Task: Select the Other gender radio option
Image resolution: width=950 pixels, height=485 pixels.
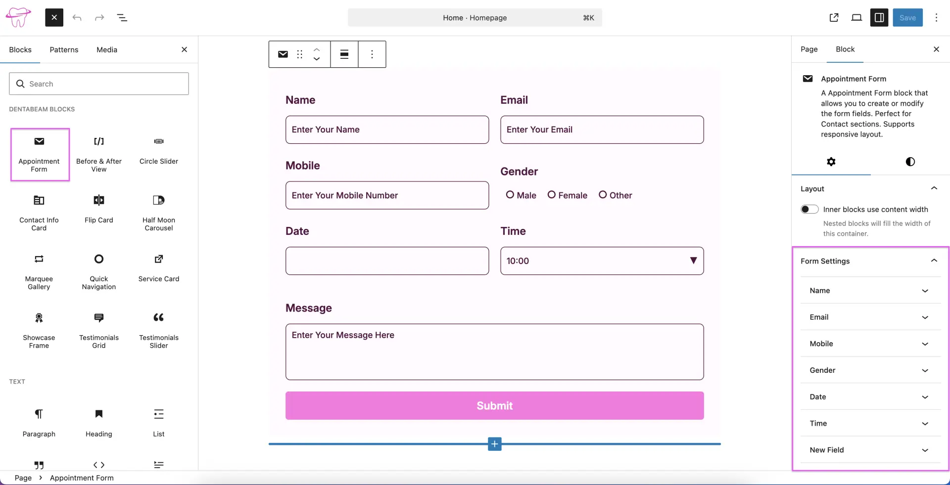Action: coord(603,195)
